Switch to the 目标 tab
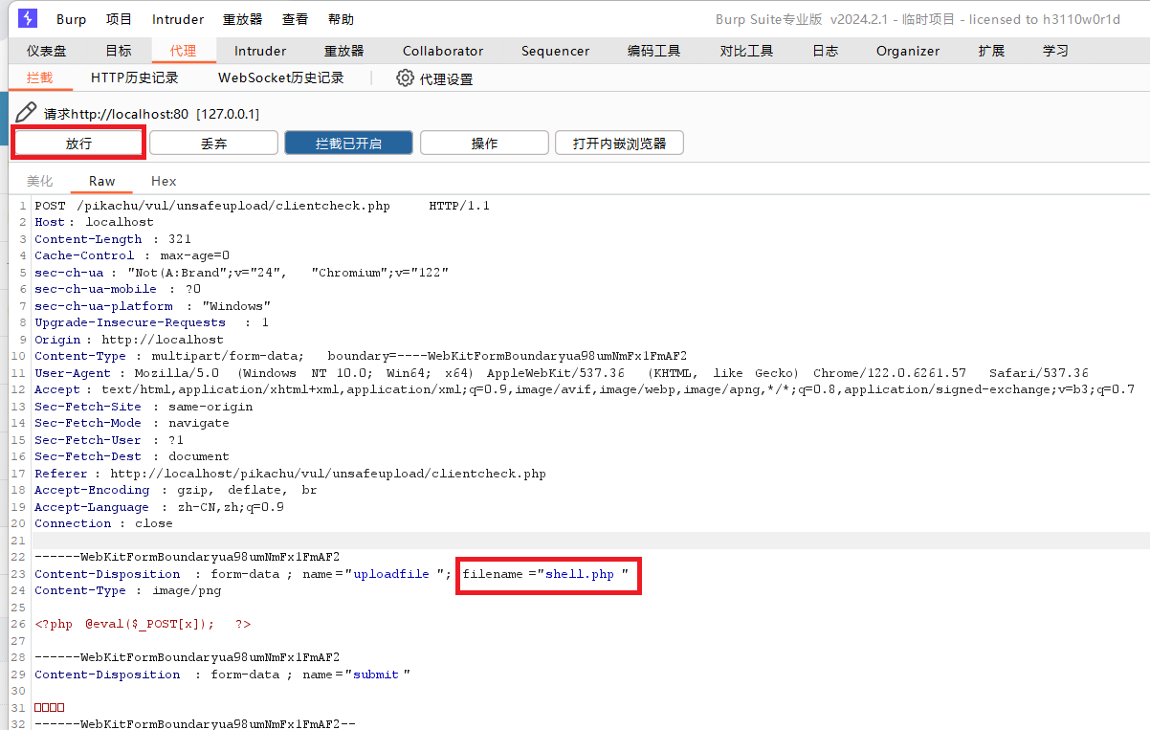Image resolution: width=1150 pixels, height=730 pixels. [x=119, y=51]
